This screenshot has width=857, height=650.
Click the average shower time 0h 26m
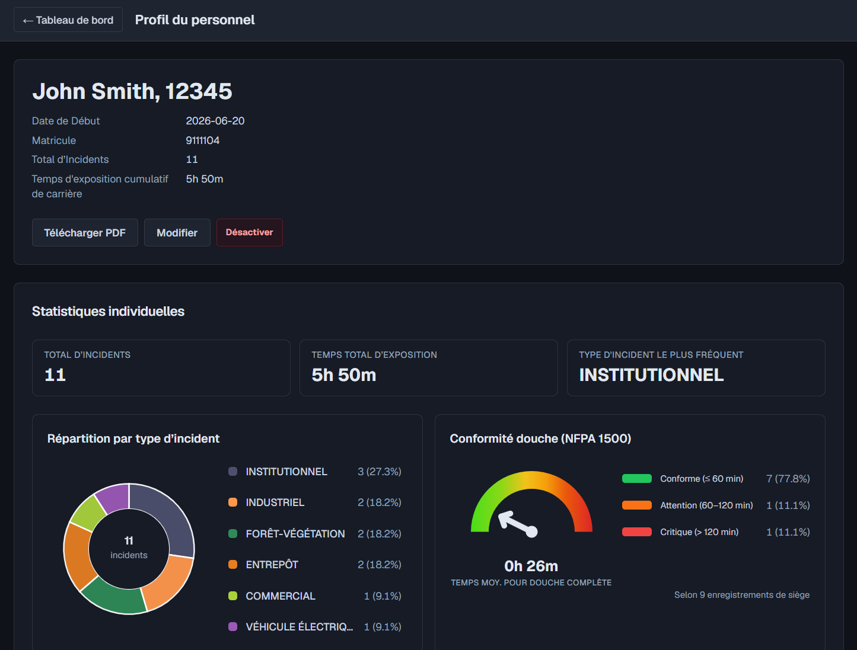(531, 566)
